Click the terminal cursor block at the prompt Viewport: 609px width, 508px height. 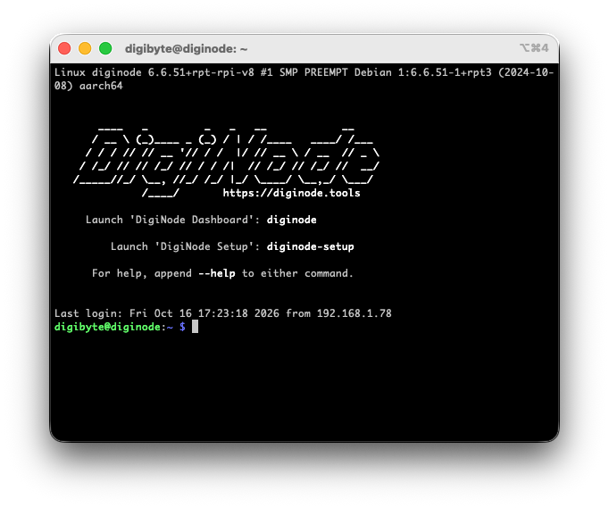[x=195, y=327]
